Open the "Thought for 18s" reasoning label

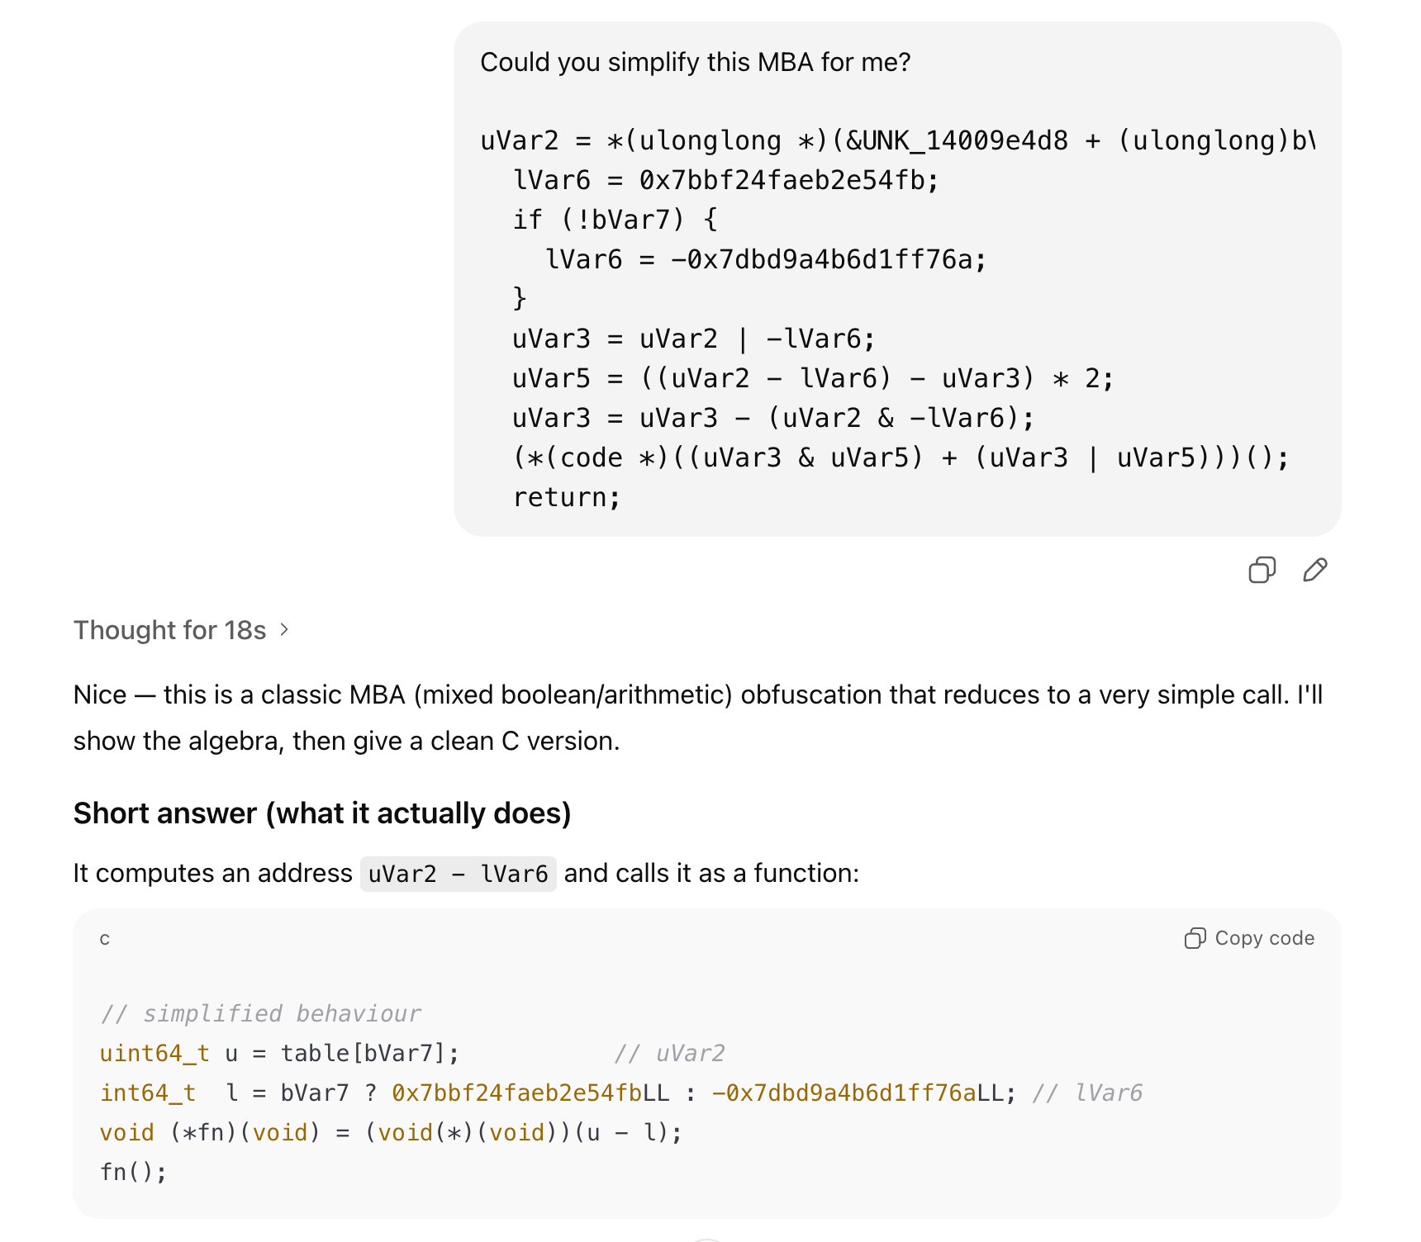(170, 630)
